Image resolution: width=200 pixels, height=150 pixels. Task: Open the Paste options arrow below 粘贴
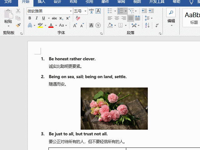point(8,26)
